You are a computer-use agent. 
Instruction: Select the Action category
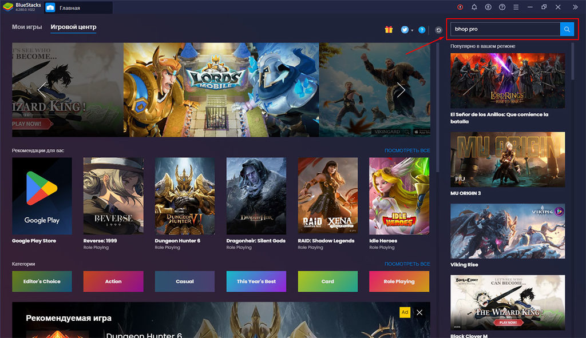[113, 281]
